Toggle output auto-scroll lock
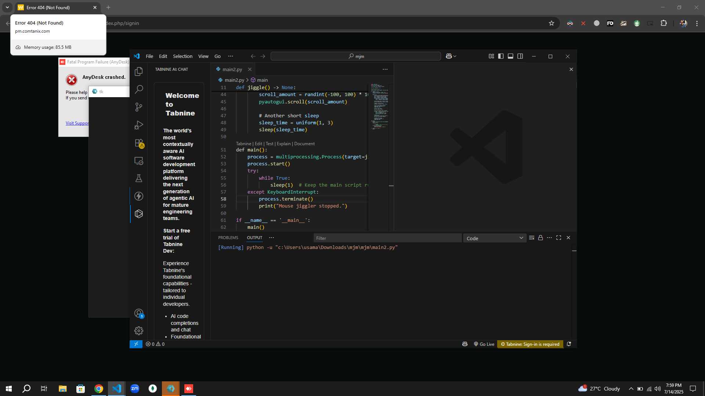The image size is (705, 396). click(x=540, y=238)
